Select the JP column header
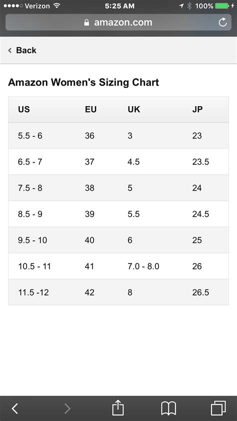 point(197,109)
